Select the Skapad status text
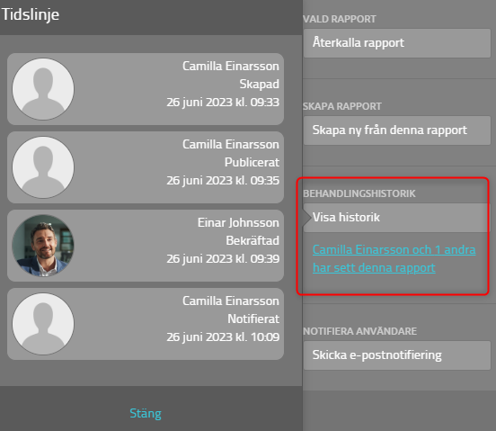Viewport: 496px width, 431px height. [259, 85]
